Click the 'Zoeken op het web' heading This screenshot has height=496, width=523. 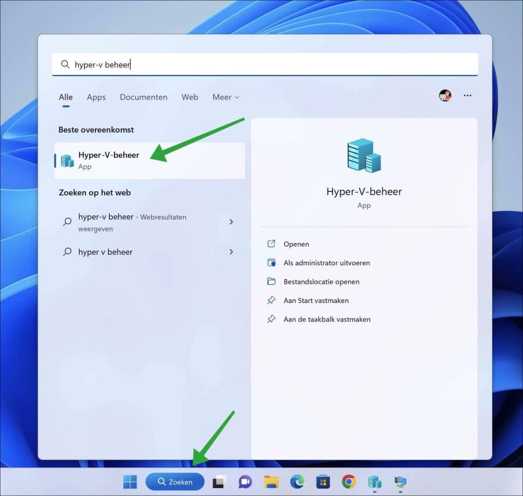[95, 192]
